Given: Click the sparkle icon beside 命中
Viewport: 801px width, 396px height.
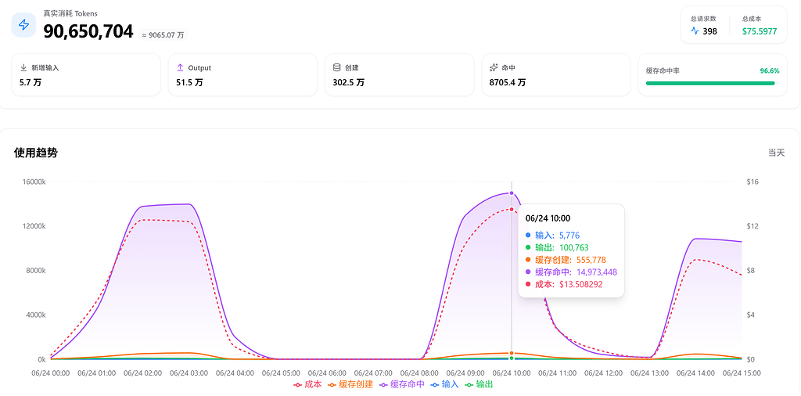Looking at the screenshot, I should click(494, 67).
